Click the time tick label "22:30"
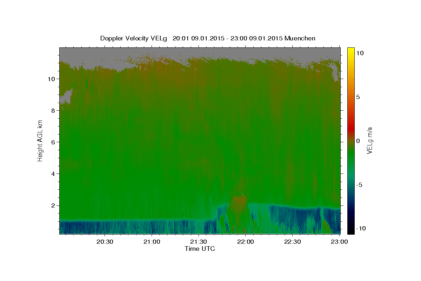 pyautogui.click(x=292, y=242)
